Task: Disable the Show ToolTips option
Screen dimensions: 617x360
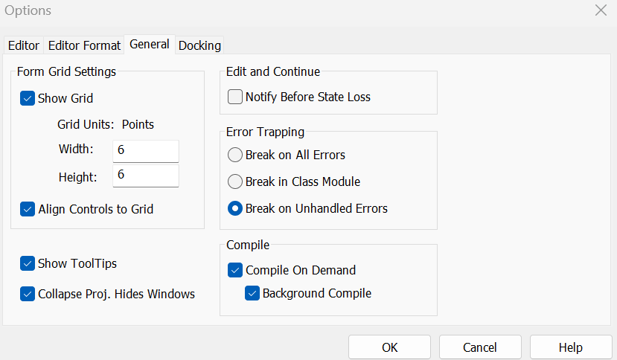Action: coord(28,263)
